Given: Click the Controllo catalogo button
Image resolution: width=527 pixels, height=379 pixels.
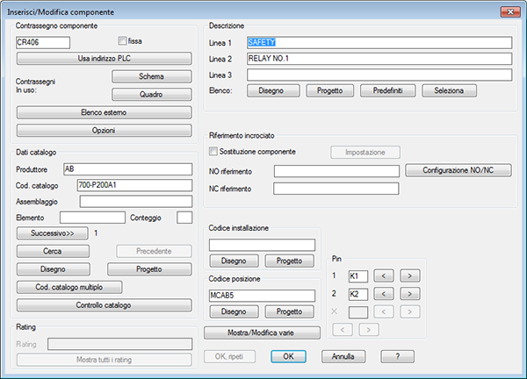Looking at the screenshot, I should [x=105, y=305].
